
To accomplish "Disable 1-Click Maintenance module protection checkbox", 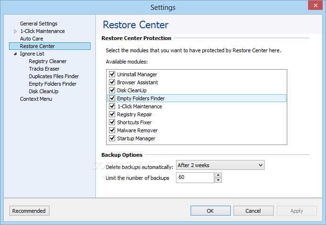I will pyautogui.click(x=112, y=106).
